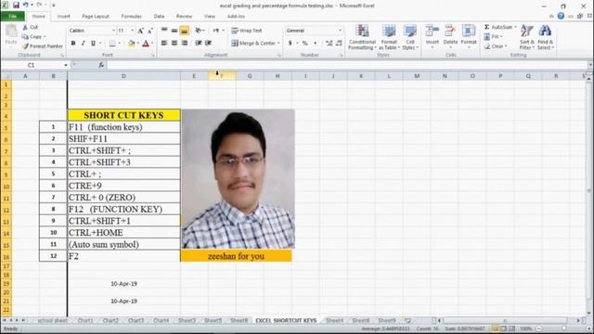Open Format as Table gallery
Image resolution: width=594 pixels, height=334 pixels.
[x=389, y=37]
